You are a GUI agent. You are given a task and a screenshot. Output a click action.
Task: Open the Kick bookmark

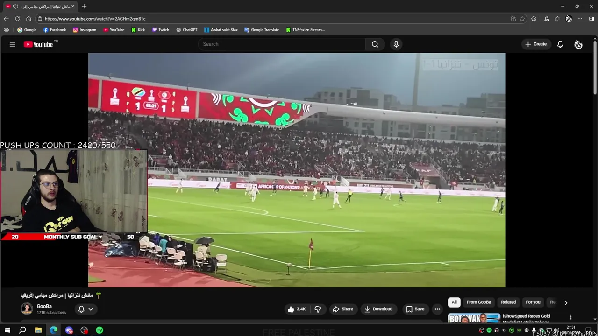tap(138, 30)
